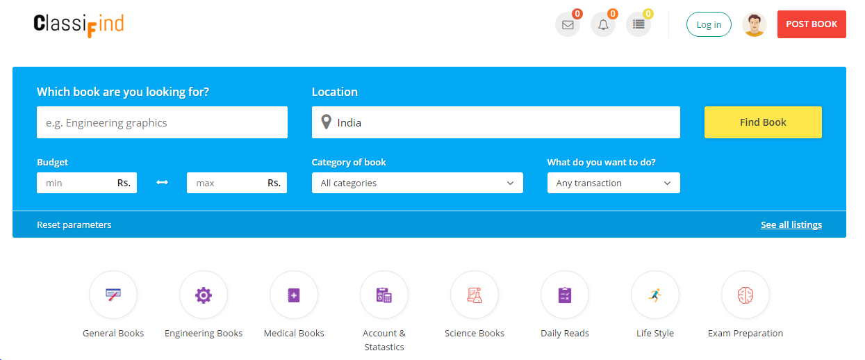Image resolution: width=865 pixels, height=360 pixels.
Task: Open Life Style runner icon
Action: coord(655,295)
